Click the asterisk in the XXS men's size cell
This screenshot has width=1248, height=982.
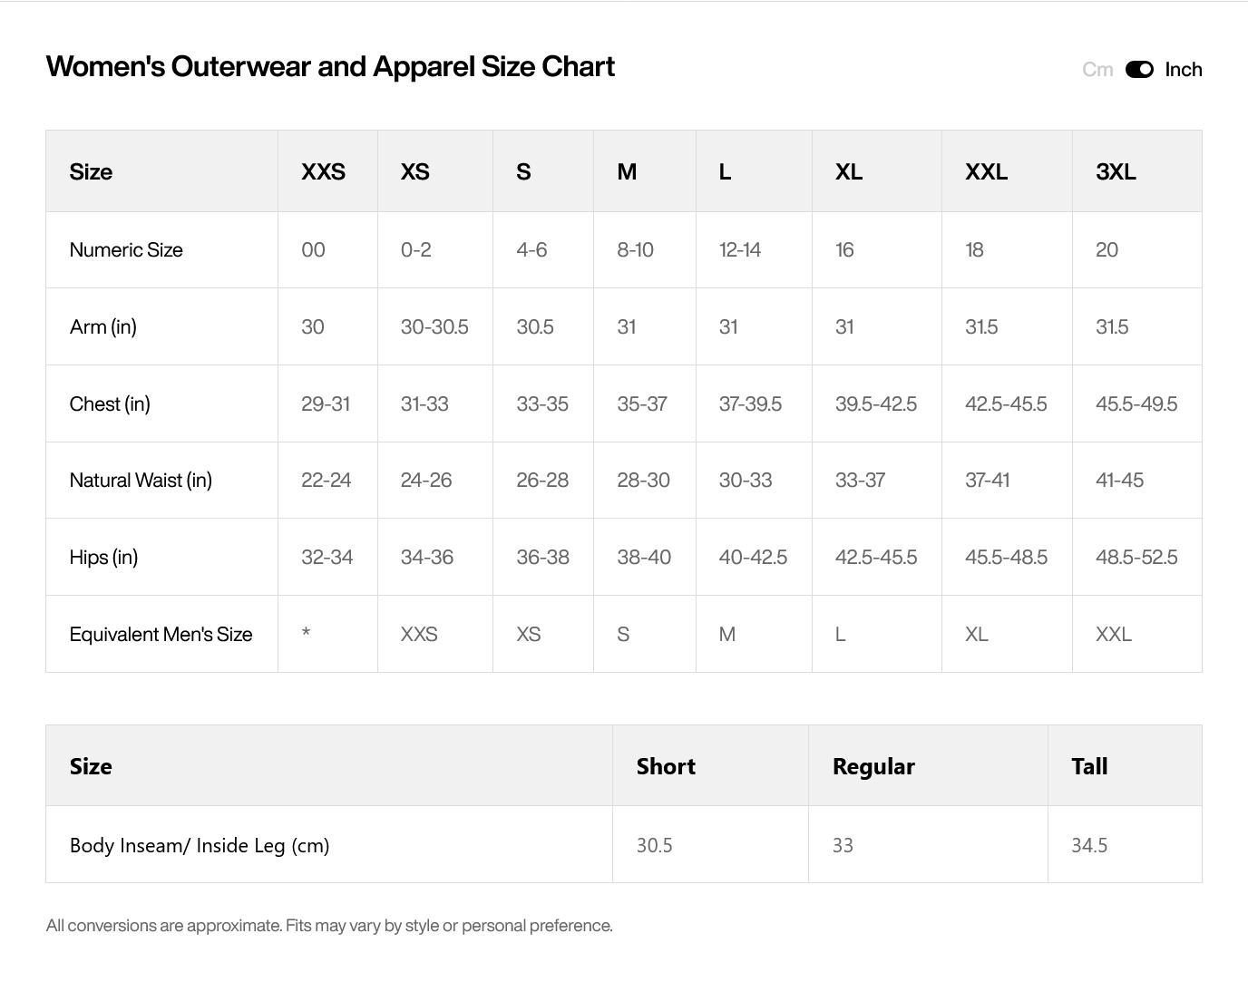tap(307, 633)
